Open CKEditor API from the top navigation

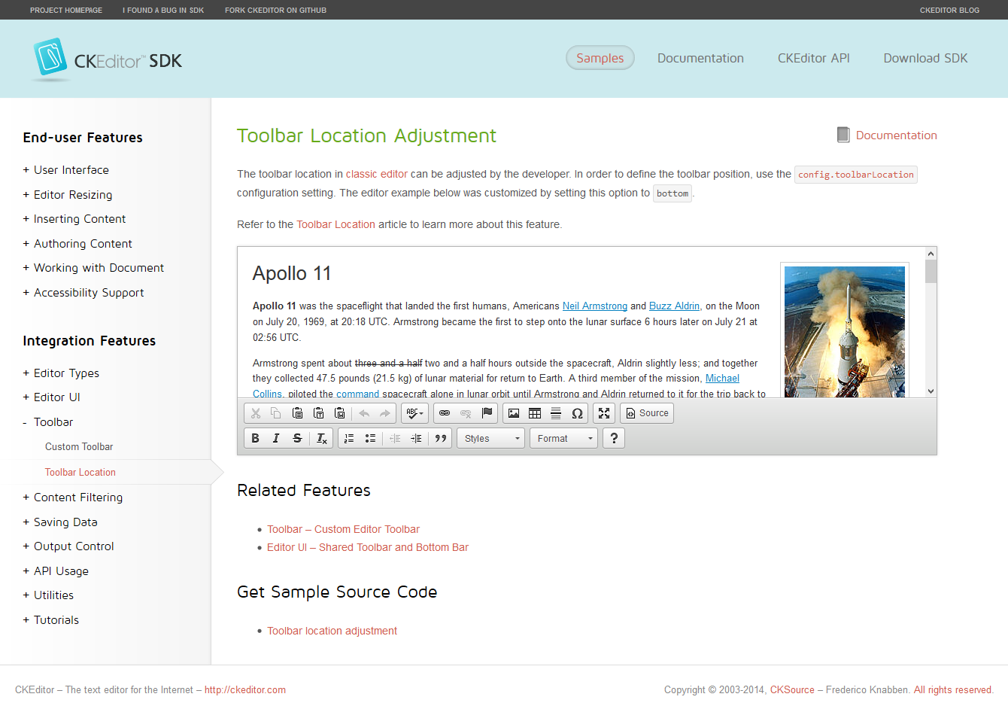(x=813, y=58)
